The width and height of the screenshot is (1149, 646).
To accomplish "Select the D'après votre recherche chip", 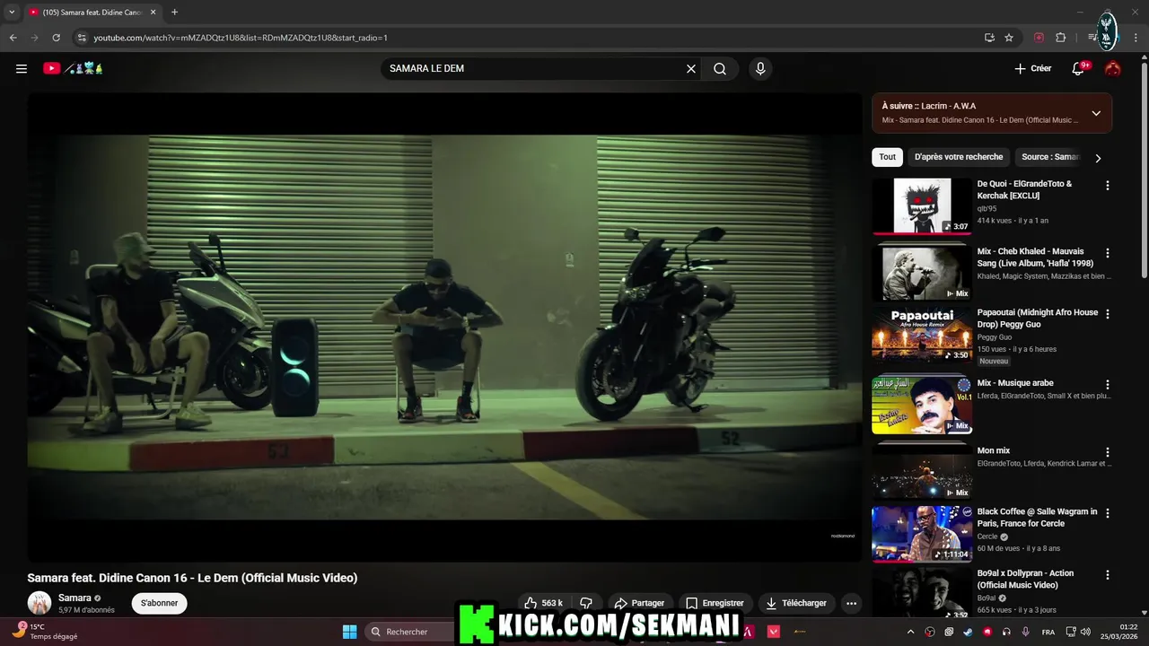I will click(x=959, y=157).
